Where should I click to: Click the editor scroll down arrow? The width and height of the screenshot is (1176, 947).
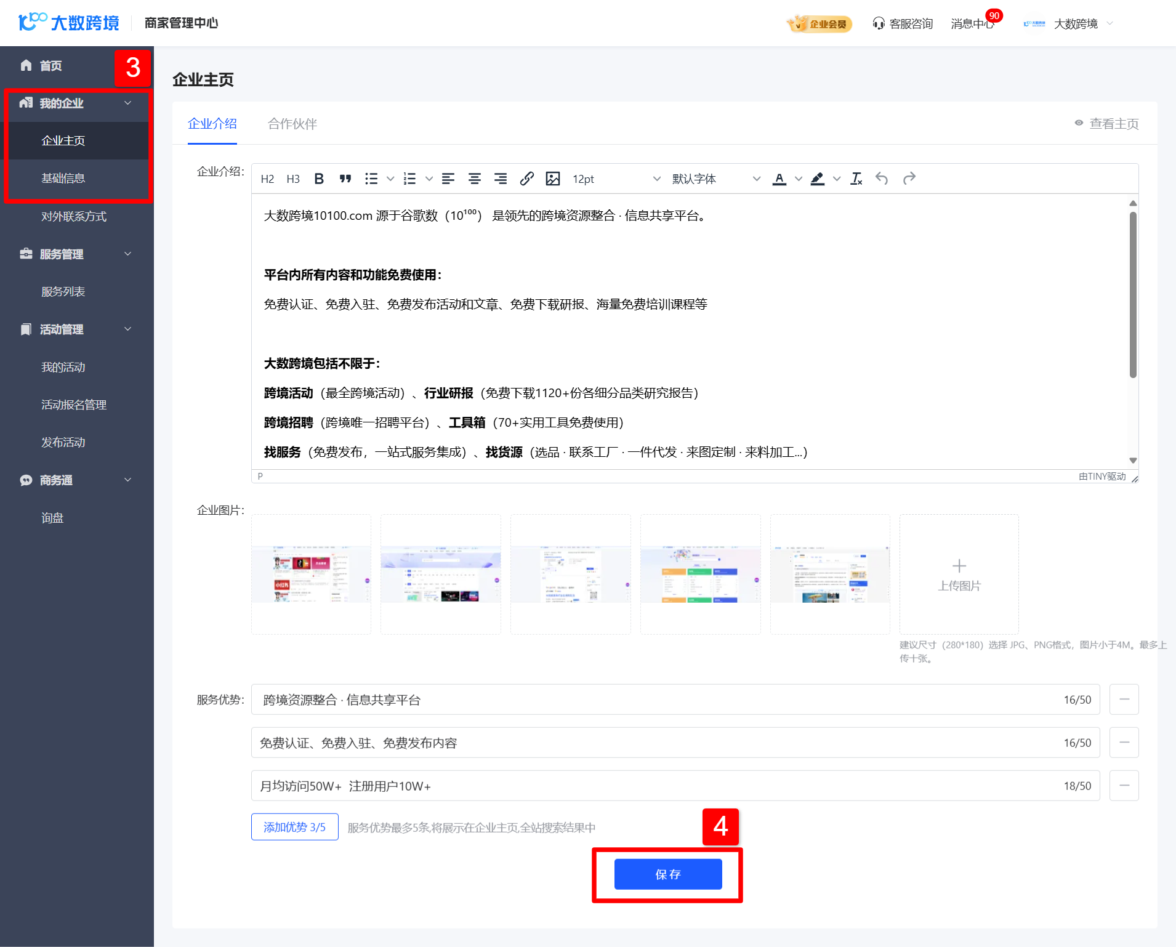[1133, 461]
